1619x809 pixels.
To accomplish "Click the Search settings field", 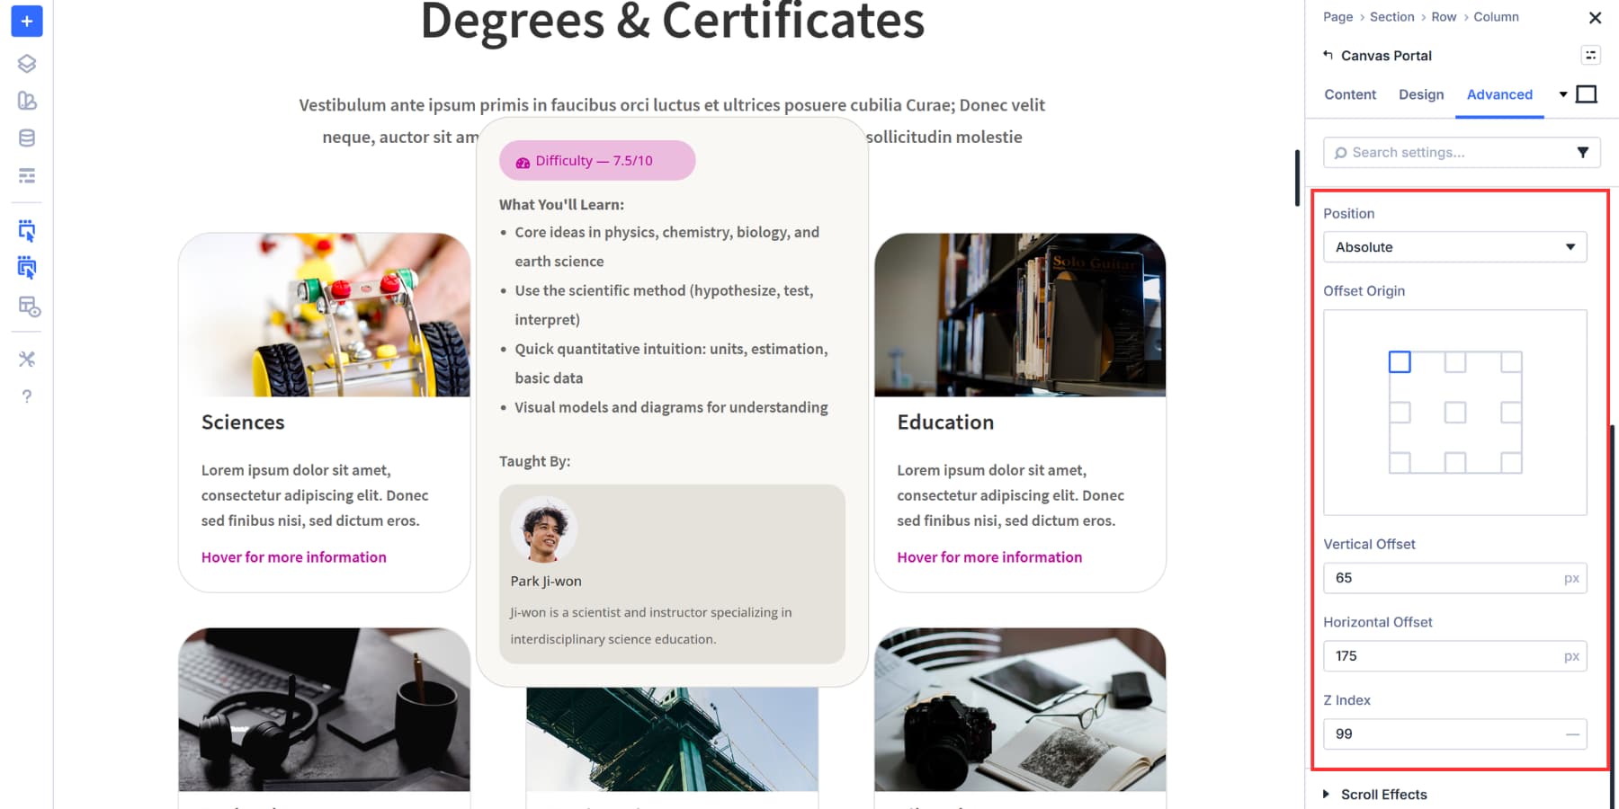I will pyautogui.click(x=1448, y=153).
